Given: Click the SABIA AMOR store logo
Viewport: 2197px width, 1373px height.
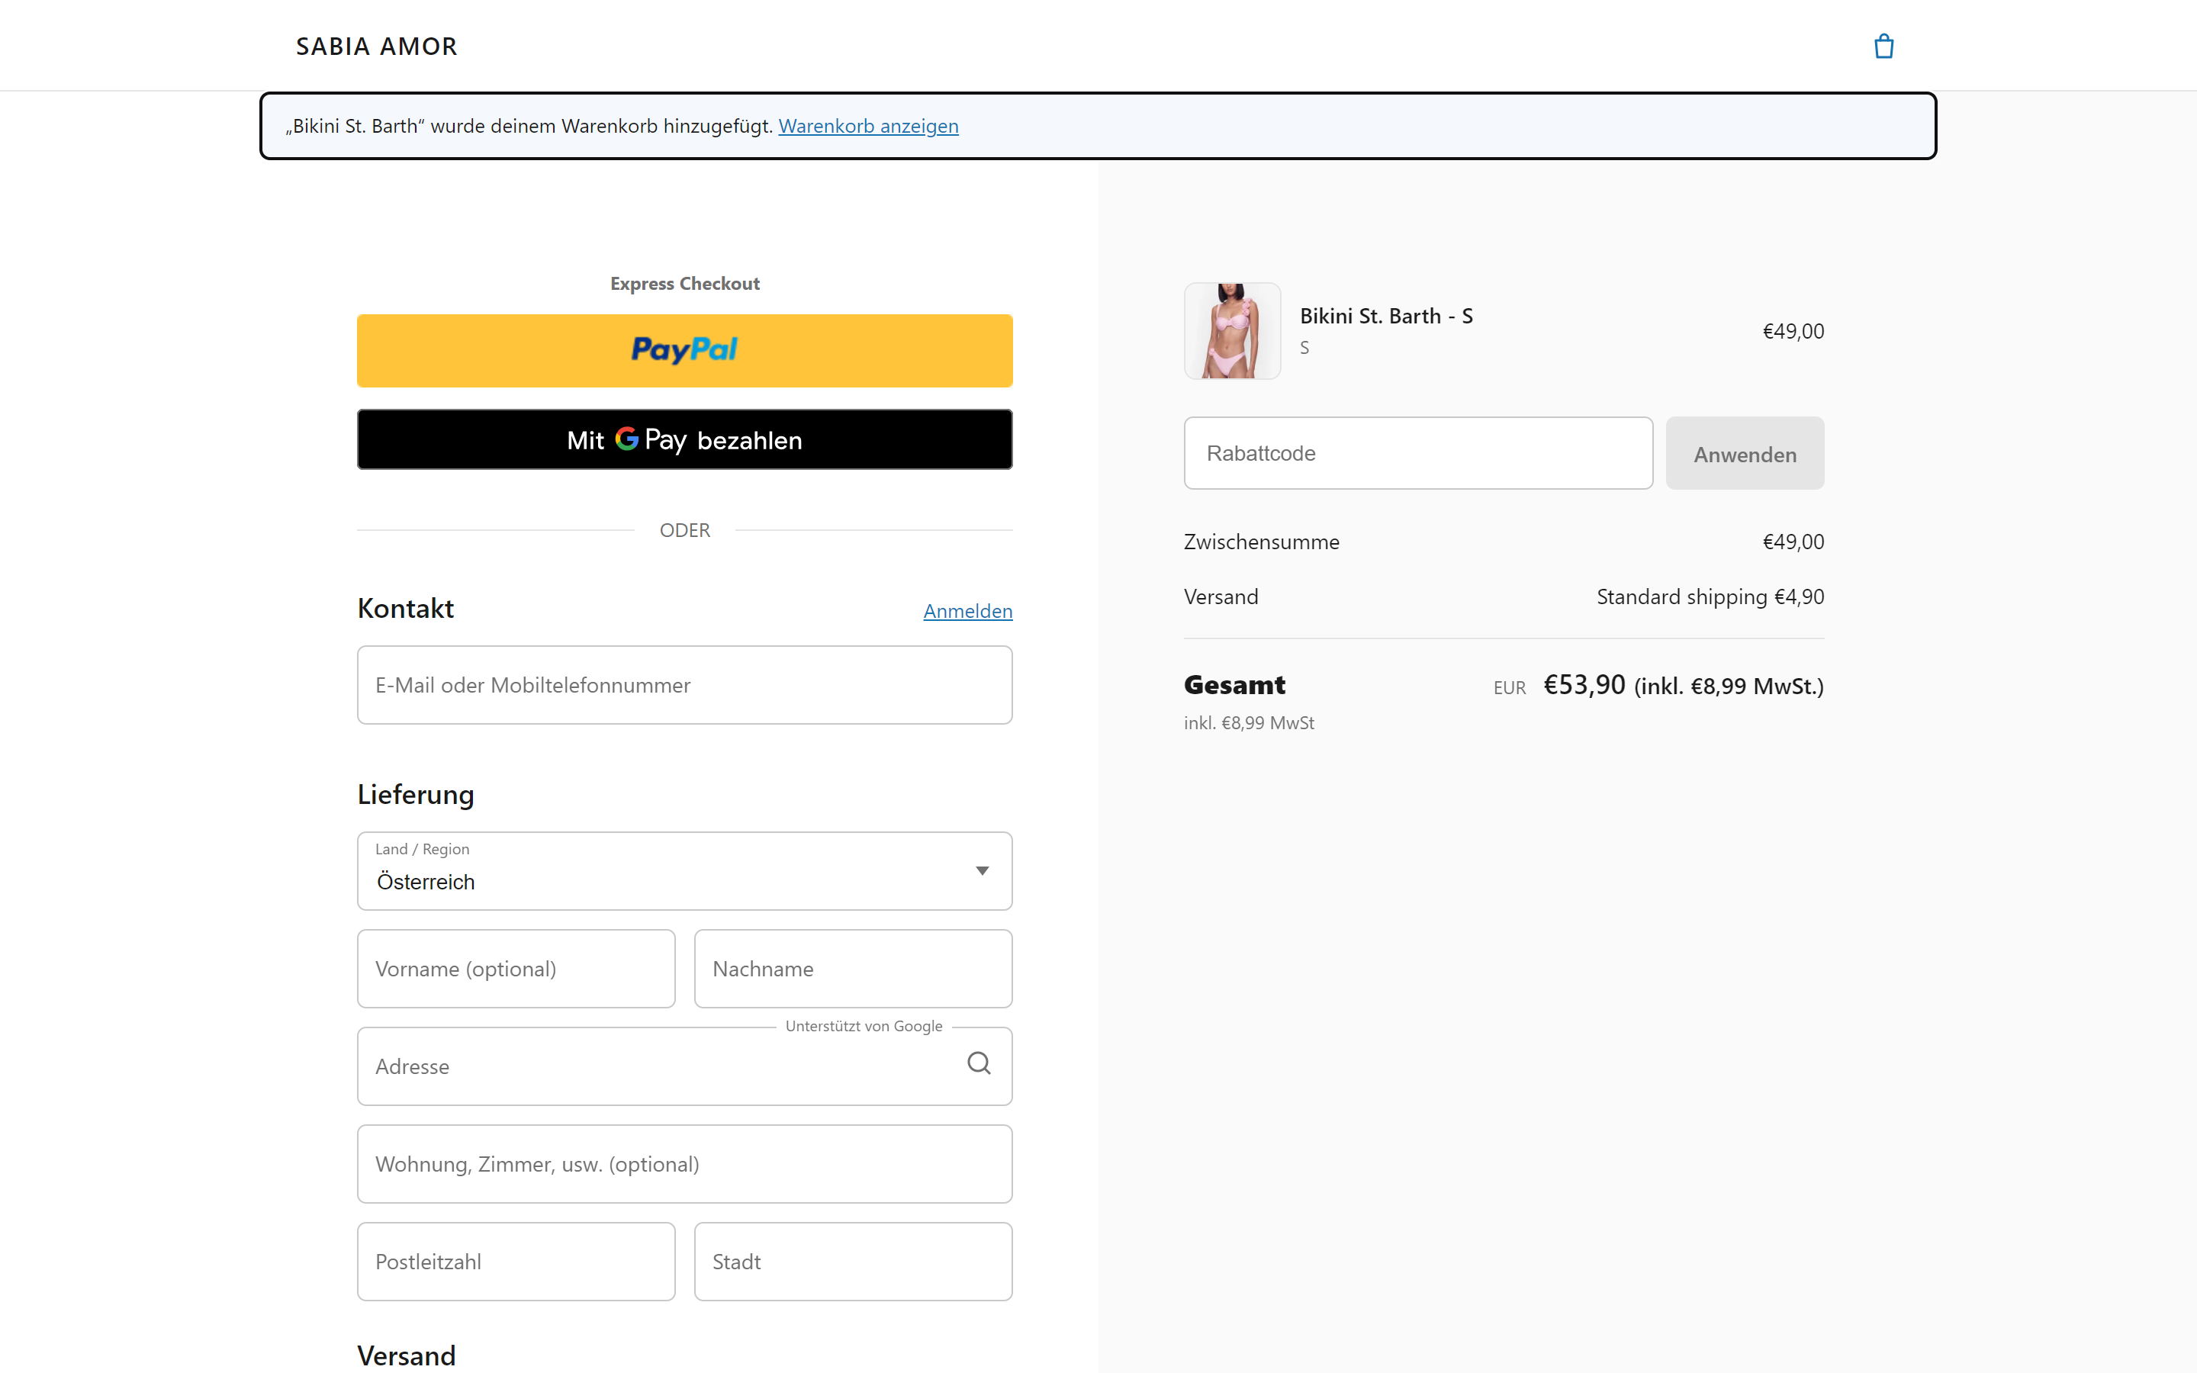Looking at the screenshot, I should tap(377, 47).
